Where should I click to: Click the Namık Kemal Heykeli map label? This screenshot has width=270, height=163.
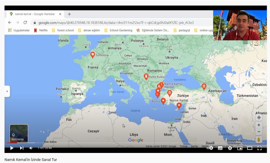coord(173,85)
